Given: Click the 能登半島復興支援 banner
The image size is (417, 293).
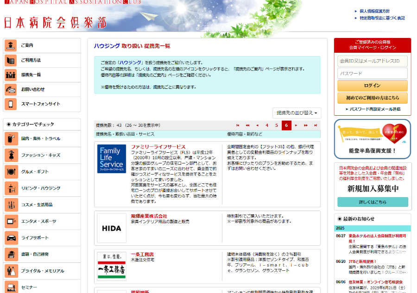Looking at the screenshot, I should click(373, 139).
